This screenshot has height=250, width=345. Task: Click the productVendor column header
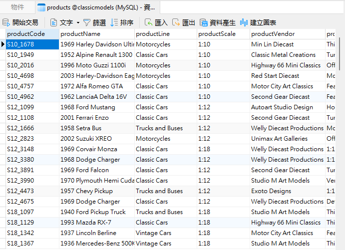273,34
